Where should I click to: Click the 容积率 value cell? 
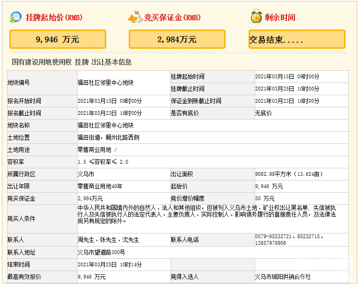coord(103,162)
